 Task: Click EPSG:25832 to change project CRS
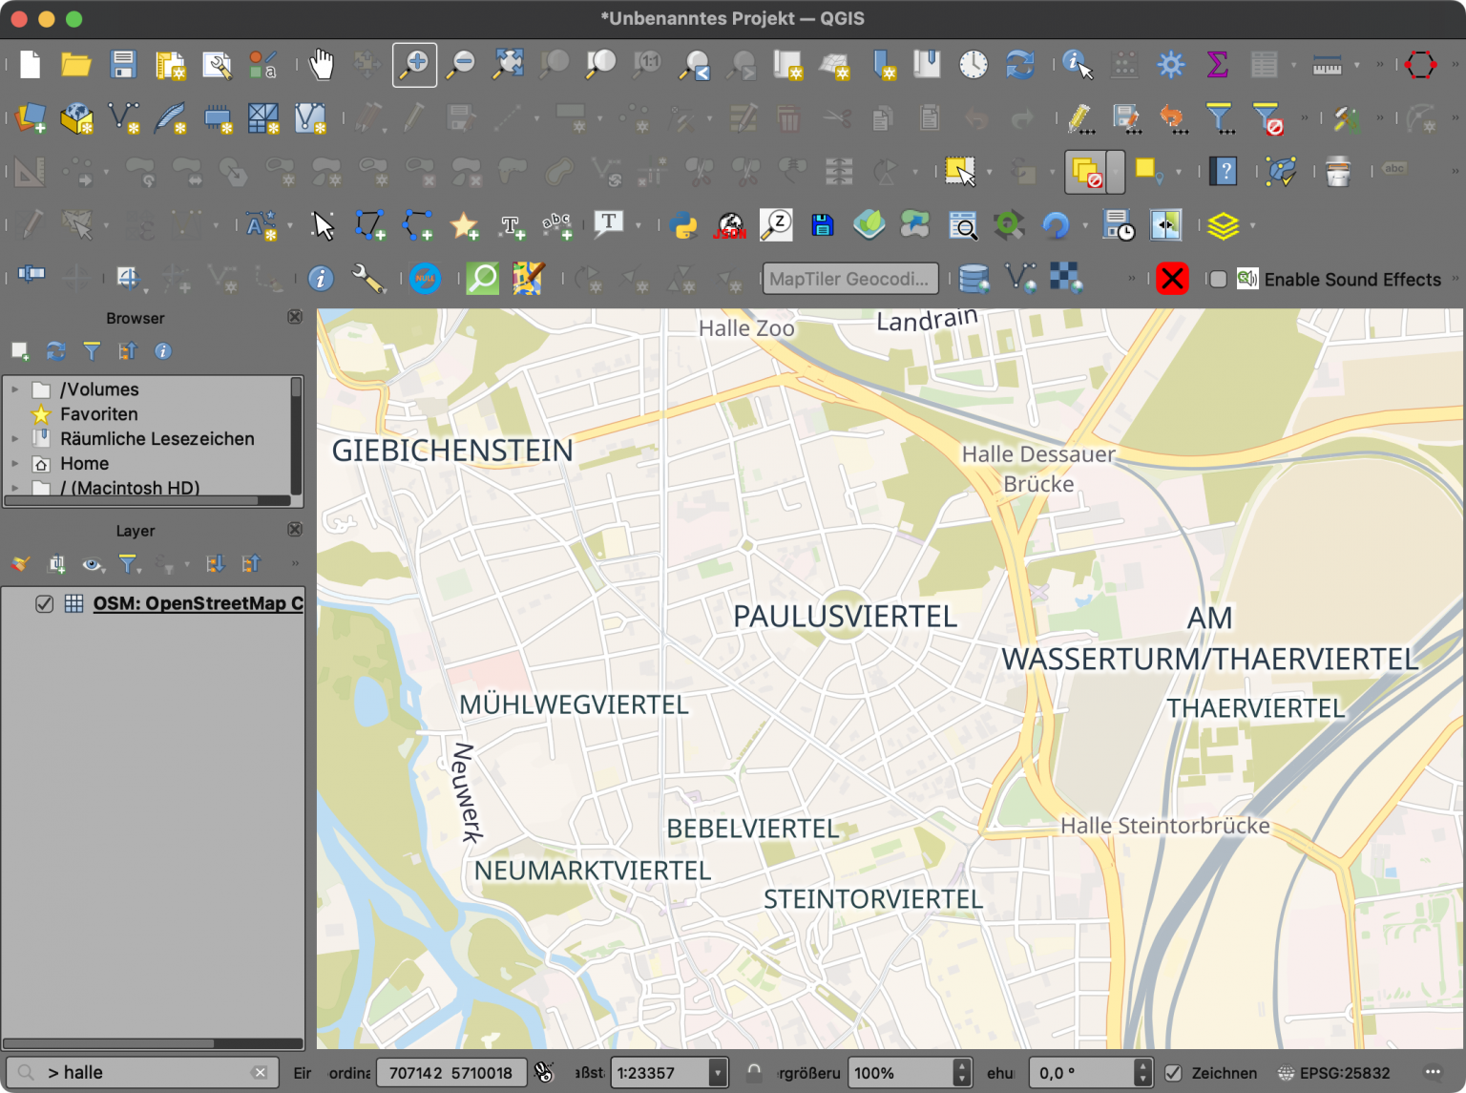1344,1073
